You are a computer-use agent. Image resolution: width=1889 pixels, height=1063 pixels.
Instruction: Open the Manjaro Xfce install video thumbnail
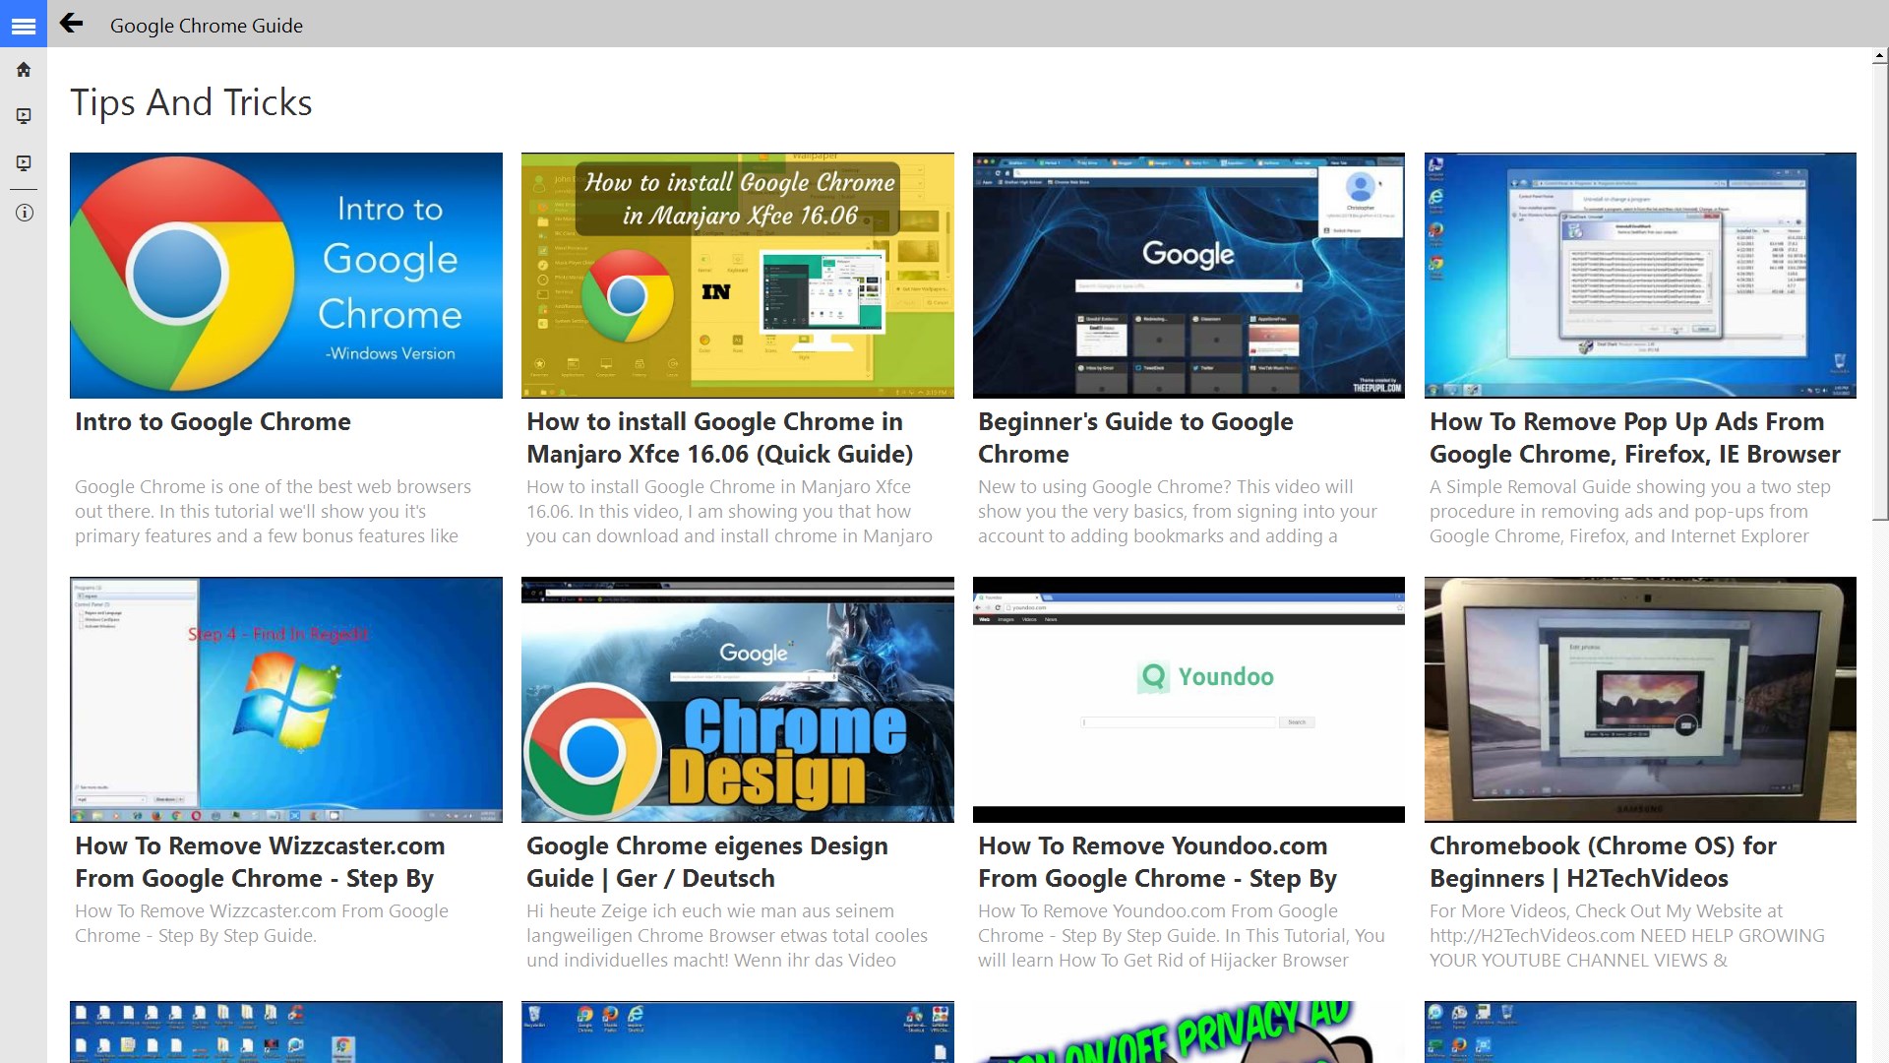(737, 276)
